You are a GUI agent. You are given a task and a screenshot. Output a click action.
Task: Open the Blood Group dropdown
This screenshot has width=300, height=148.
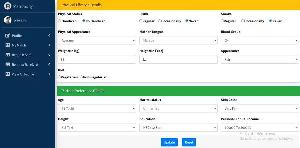coord(260,40)
